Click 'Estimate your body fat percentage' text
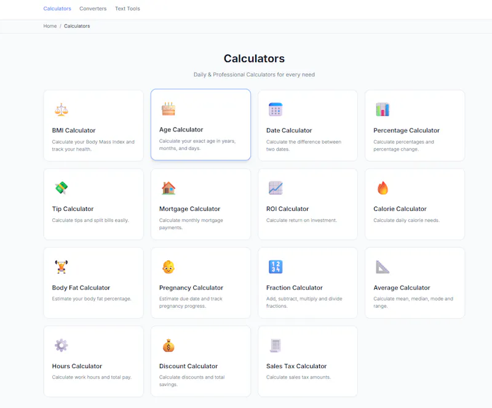Image resolution: width=492 pixels, height=408 pixels. click(91, 299)
